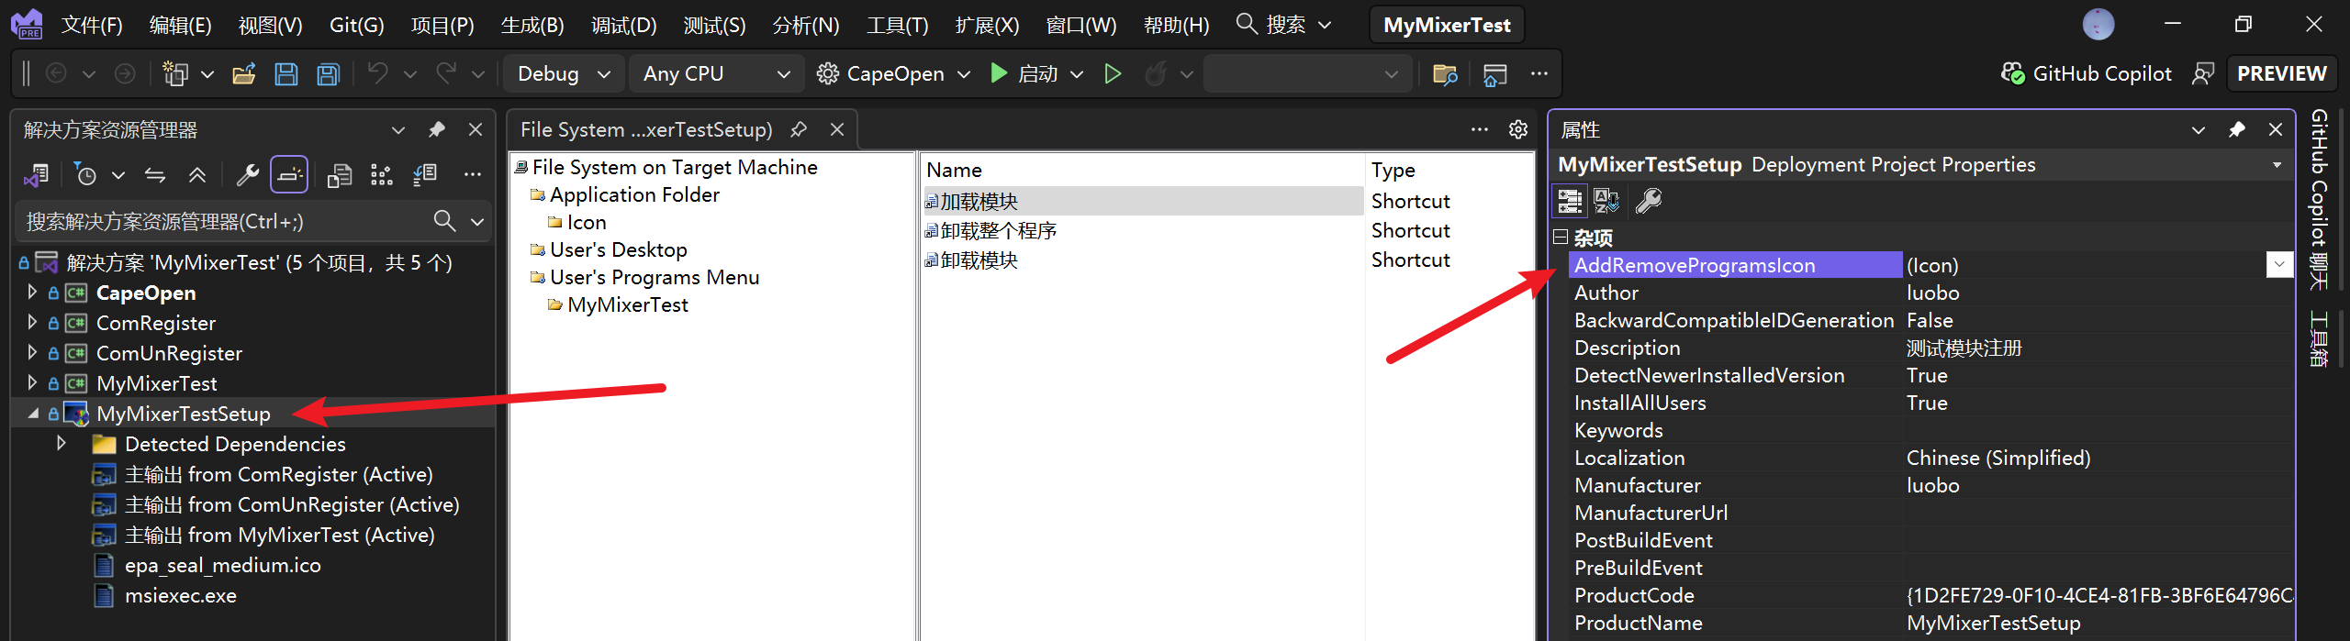Expand the ComUnRegister project node
This screenshot has width=2350, height=641.
(32, 353)
